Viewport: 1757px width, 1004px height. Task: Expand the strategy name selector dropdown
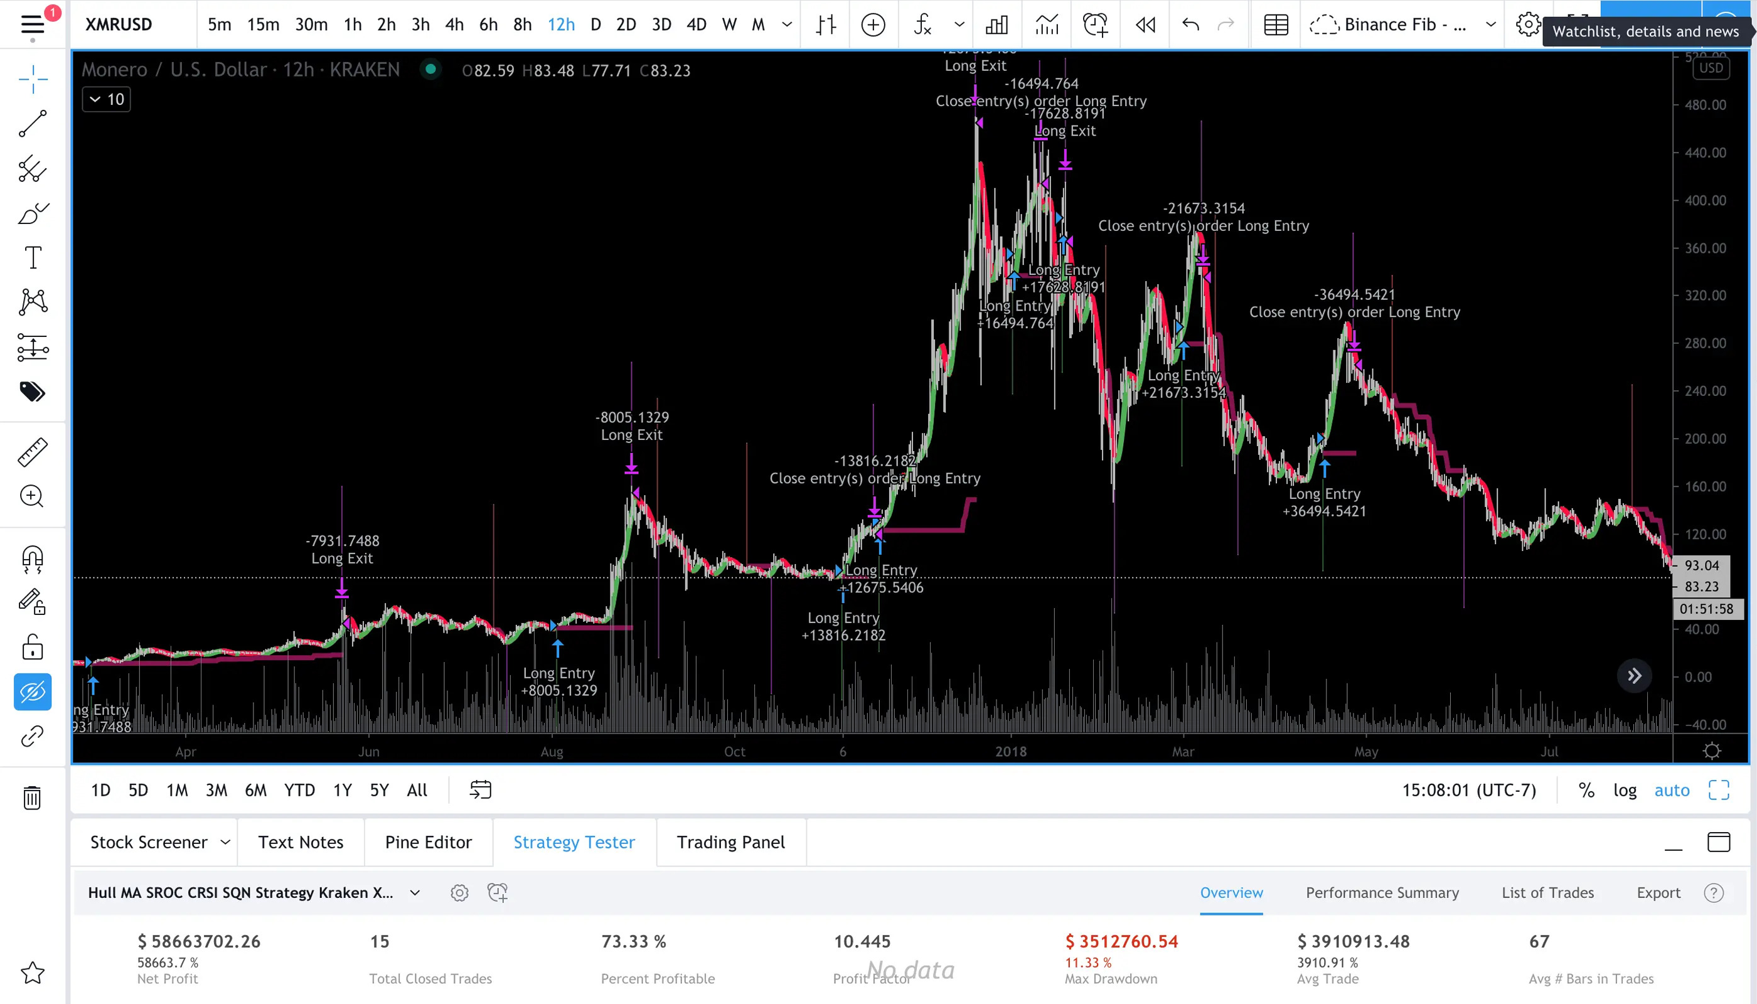tap(415, 892)
